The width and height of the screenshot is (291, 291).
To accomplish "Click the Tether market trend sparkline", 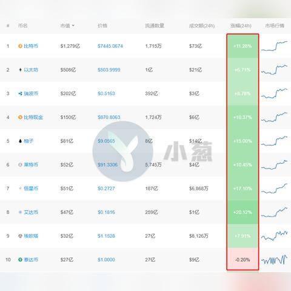I will click(274, 260).
